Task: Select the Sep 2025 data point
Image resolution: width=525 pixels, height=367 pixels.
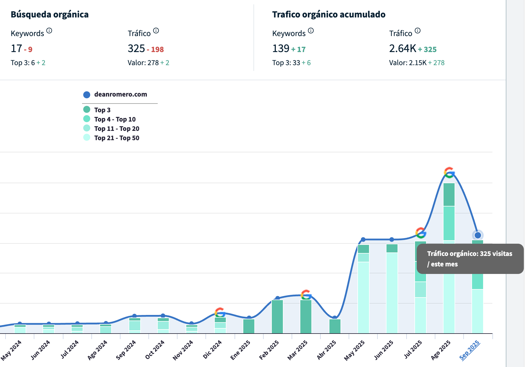Action: coord(478,235)
